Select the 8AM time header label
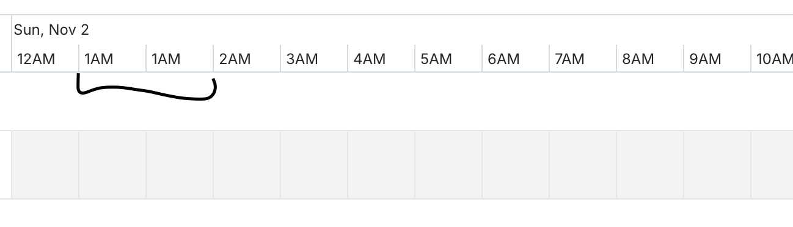 [638, 59]
